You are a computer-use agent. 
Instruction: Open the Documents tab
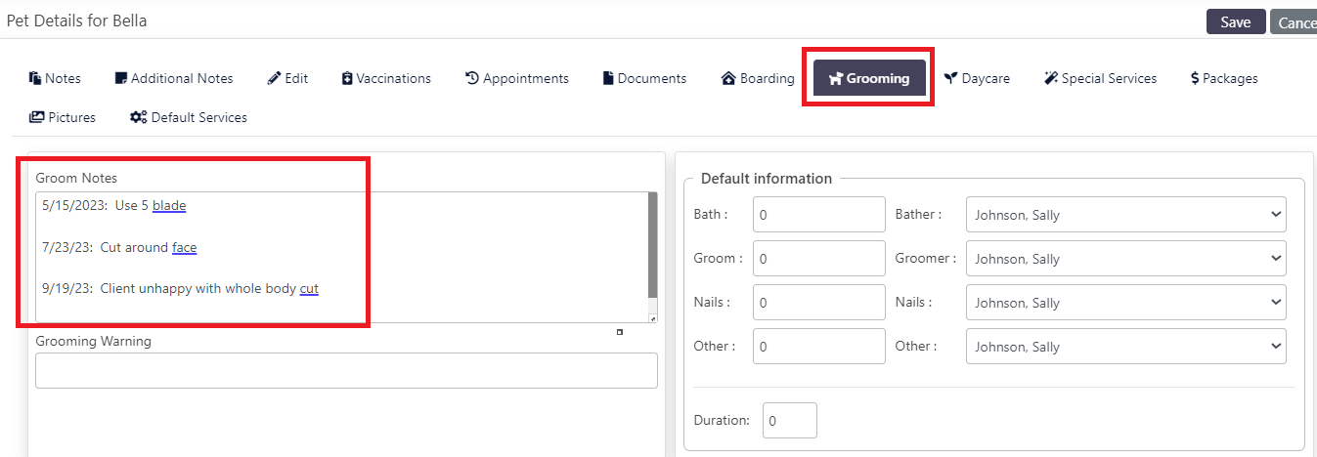point(644,78)
